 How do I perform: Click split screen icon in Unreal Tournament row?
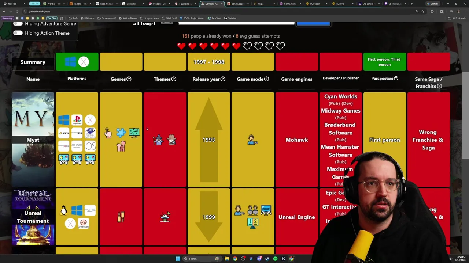pos(252,223)
